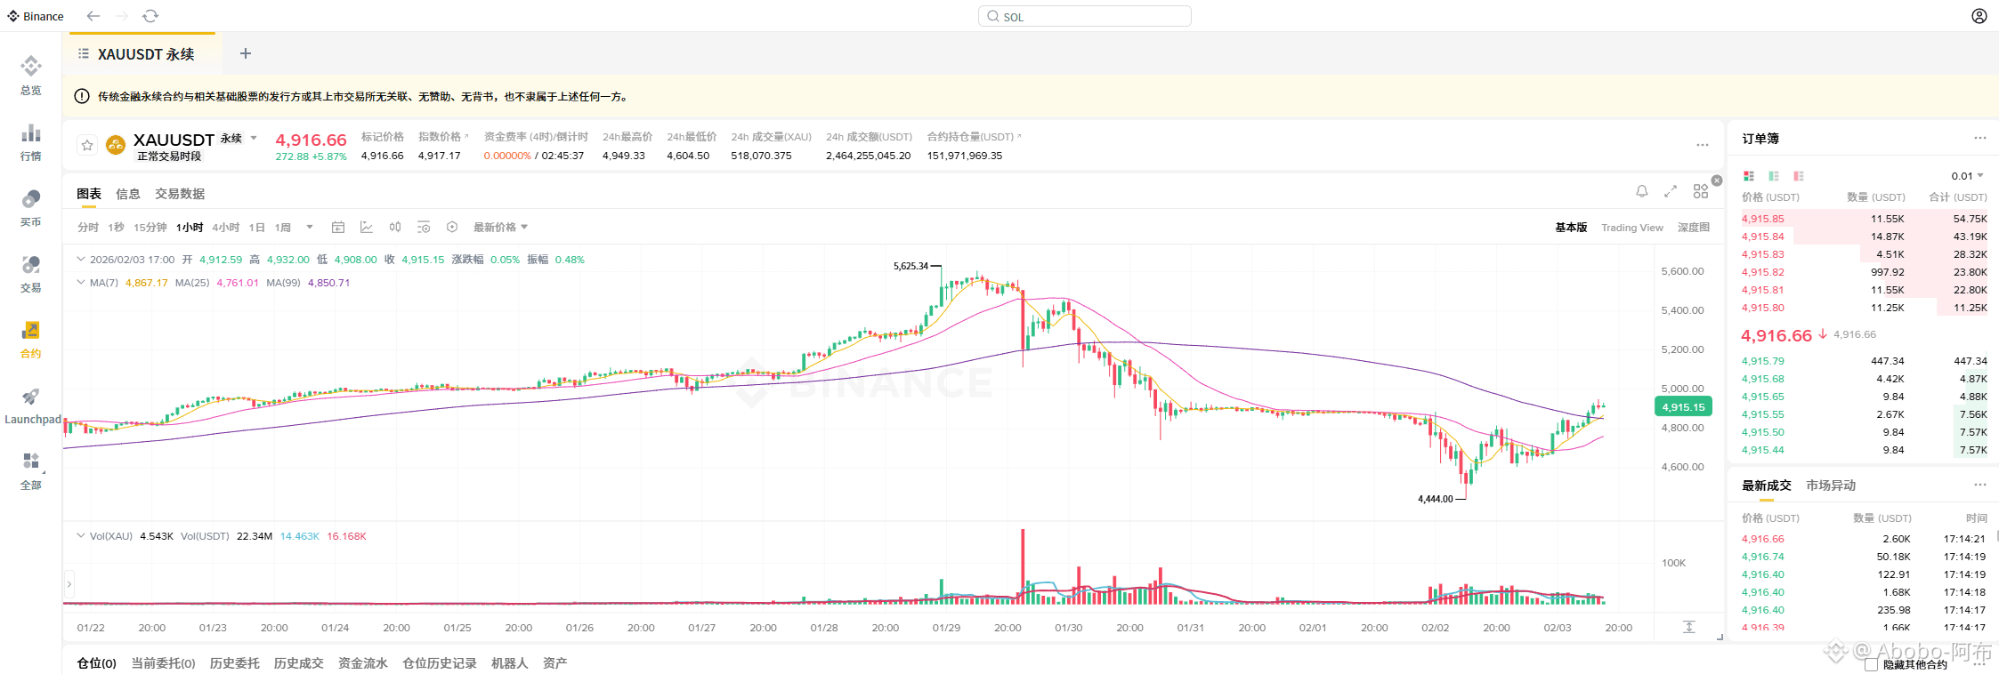Screen dimensions: 1999x674
Task: Switch to the 交易数据 tab
Action: 180,194
